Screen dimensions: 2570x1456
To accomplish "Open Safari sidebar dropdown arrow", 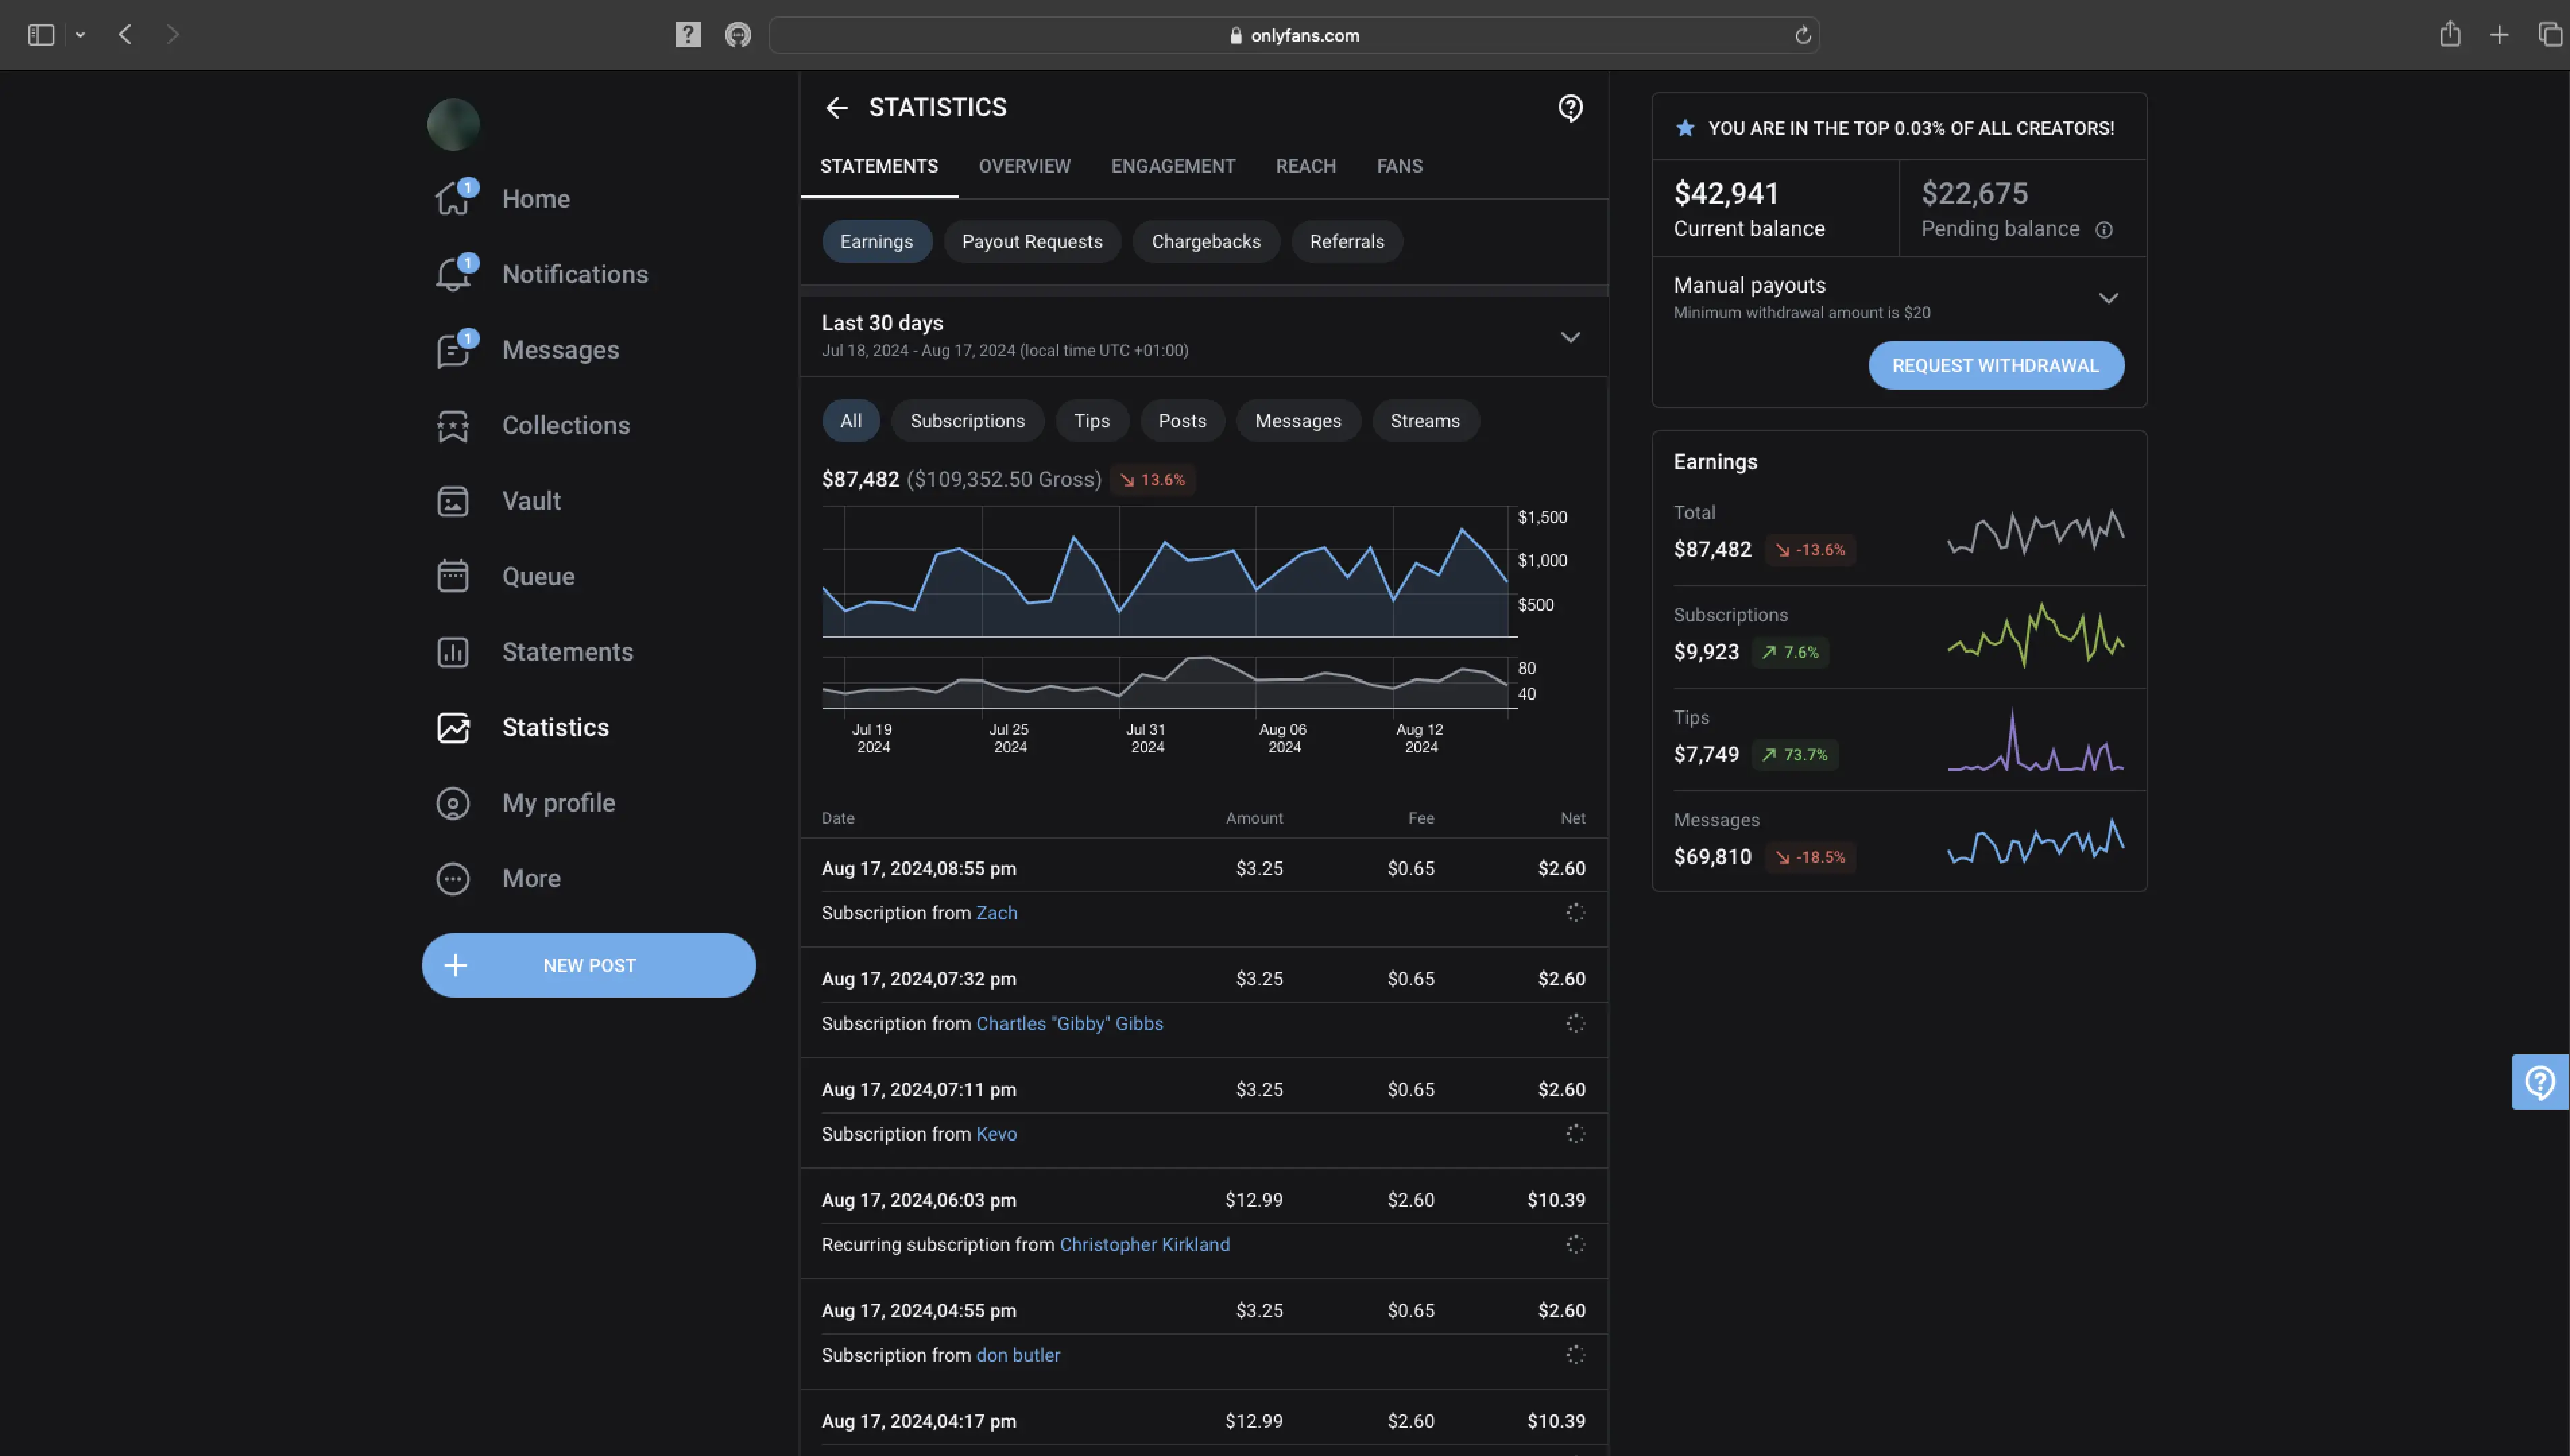I will 80,36.
